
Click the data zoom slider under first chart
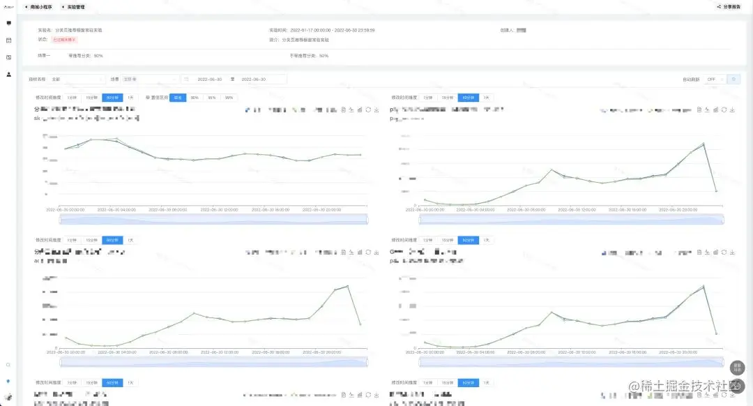point(214,220)
